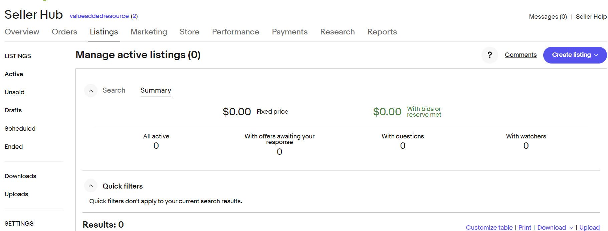
Task: Switch to the Search tab
Action: pos(114,90)
